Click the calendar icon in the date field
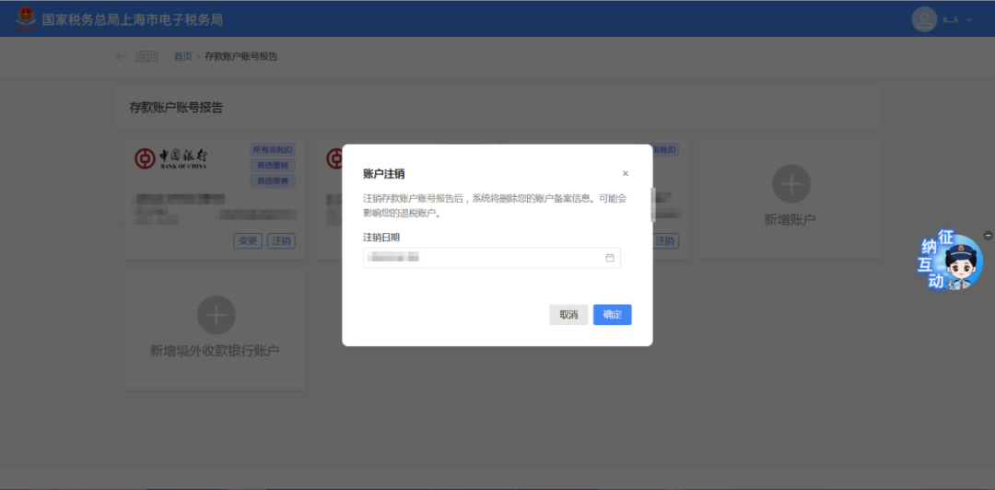Screen dimensions: 995x490 coord(609,258)
